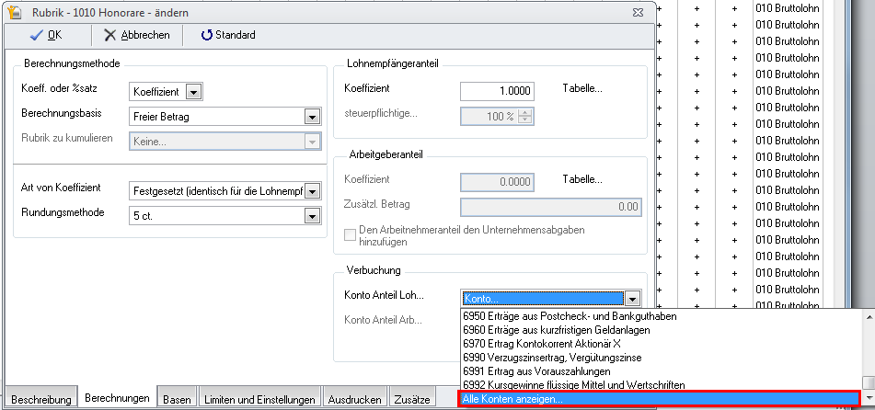
Task: Click the Rubrik window title icon
Action: click(15, 12)
